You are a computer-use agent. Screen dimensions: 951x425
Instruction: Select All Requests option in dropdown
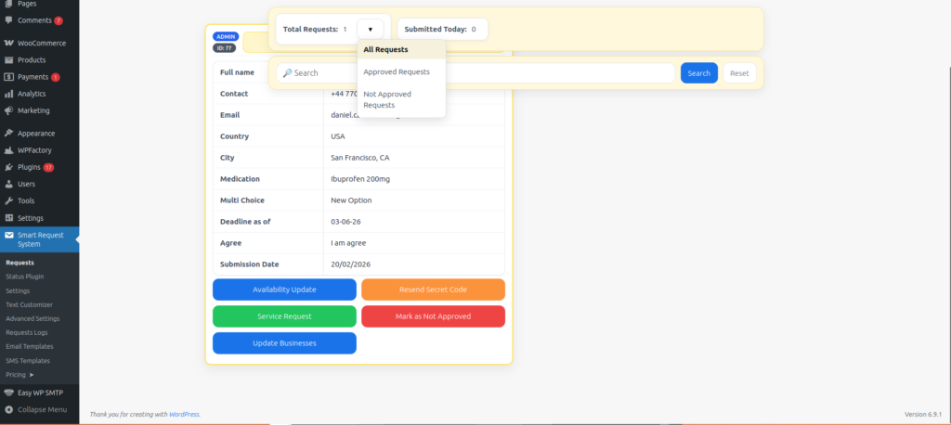click(x=385, y=49)
